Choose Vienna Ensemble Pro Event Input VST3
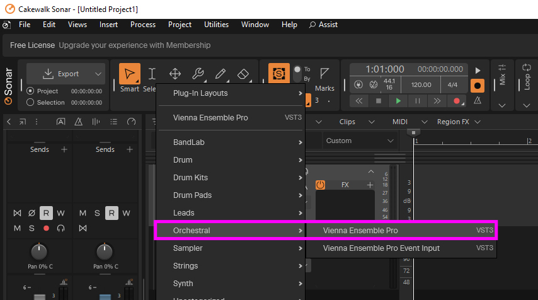538x300 pixels. tap(401, 248)
